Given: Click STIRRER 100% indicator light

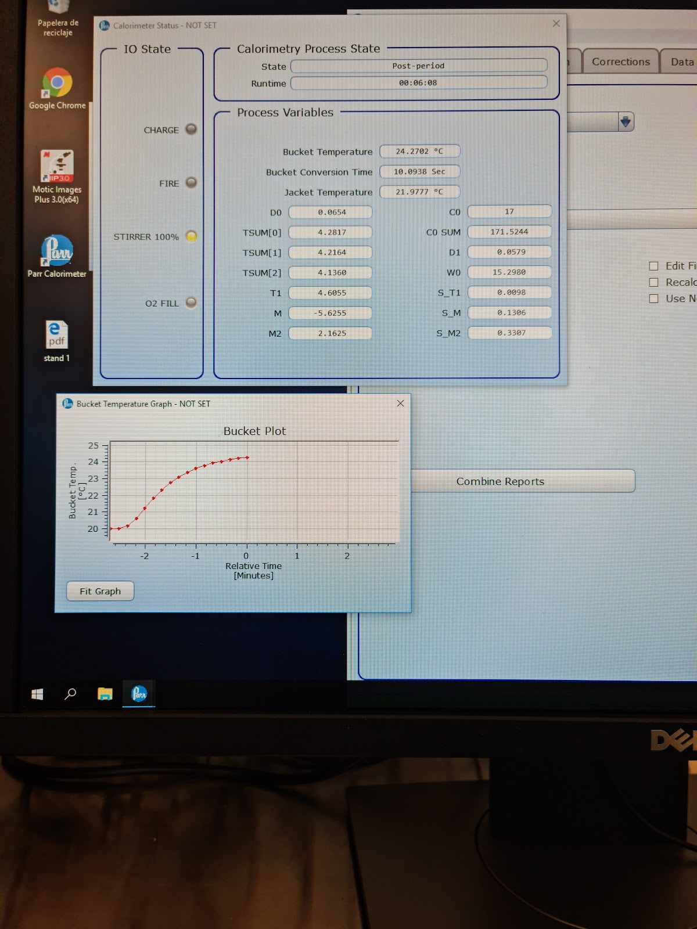Looking at the screenshot, I should [x=191, y=236].
